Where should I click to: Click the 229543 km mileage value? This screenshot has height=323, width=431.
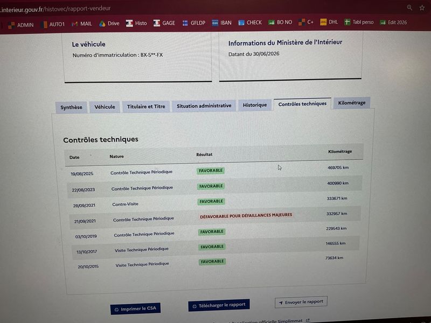[336, 228]
